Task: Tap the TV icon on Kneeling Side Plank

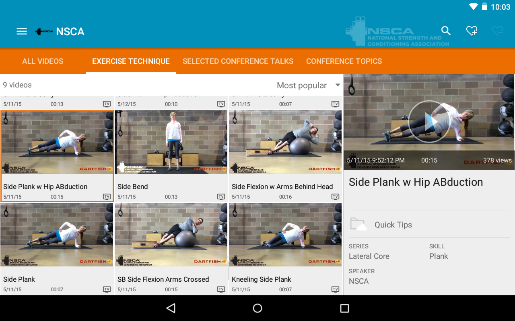Action: pyautogui.click(x=335, y=289)
